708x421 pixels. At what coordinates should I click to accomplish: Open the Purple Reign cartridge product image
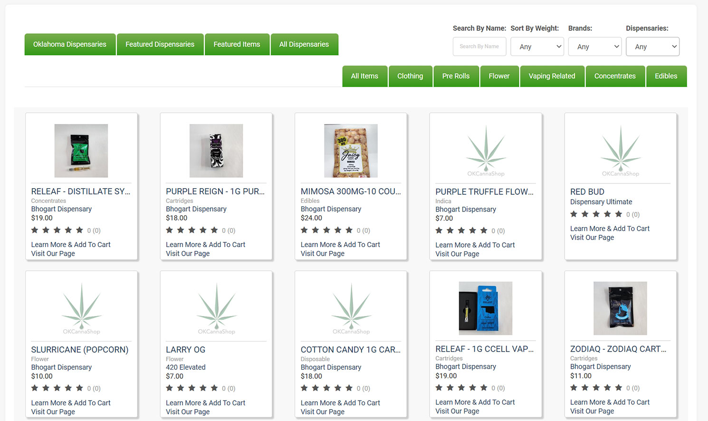(216, 151)
